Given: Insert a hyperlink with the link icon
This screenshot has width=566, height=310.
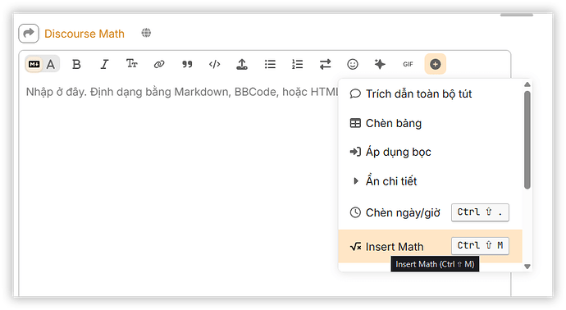Looking at the screenshot, I should pyautogui.click(x=159, y=64).
